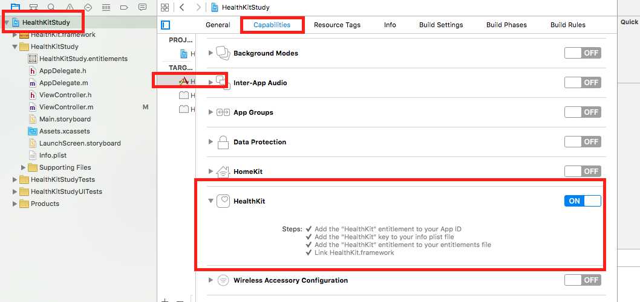Collapse the HealthKitStudy source folder
Screen dimensions: 640x302
tap(15, 47)
